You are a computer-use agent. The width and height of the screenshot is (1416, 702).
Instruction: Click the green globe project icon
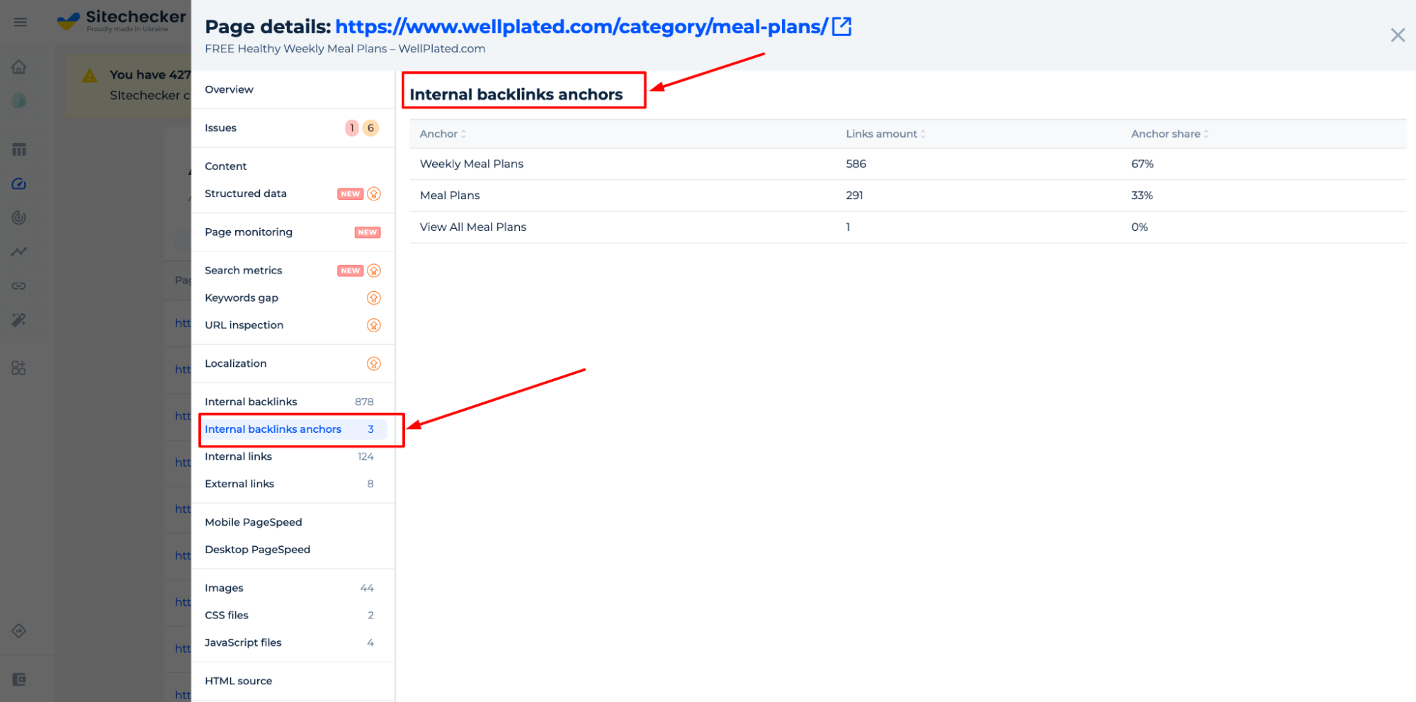coord(19,101)
